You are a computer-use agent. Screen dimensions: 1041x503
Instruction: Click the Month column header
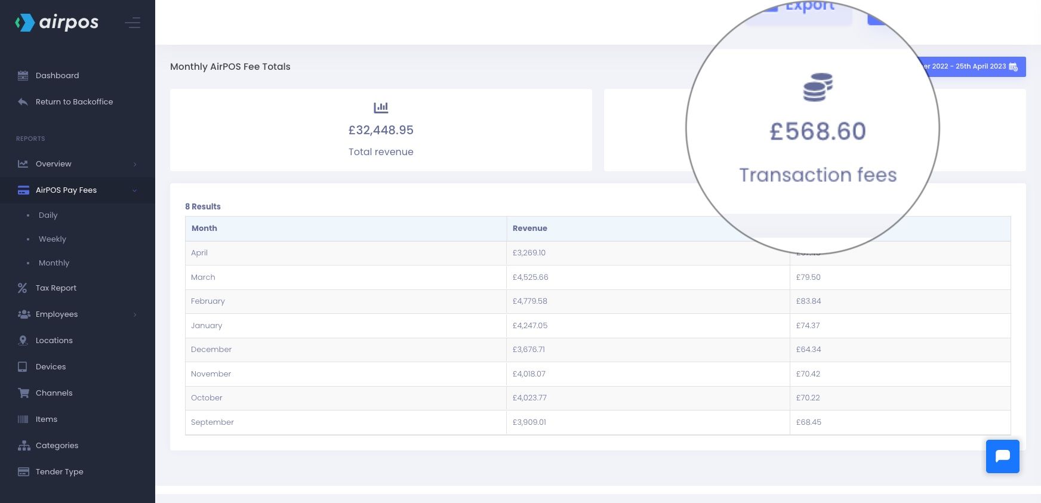coord(204,229)
